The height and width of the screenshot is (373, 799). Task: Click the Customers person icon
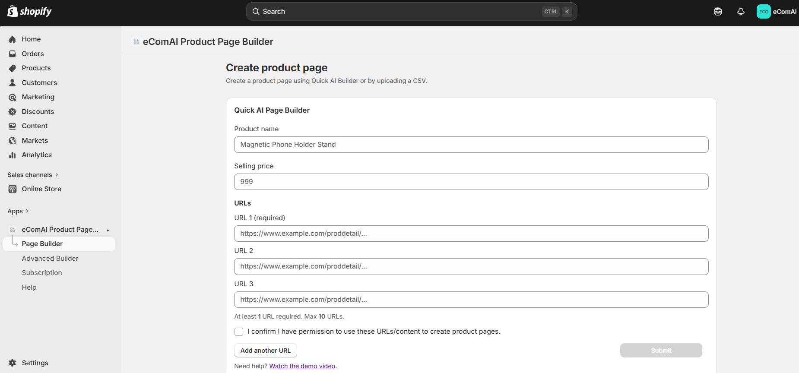[13, 83]
